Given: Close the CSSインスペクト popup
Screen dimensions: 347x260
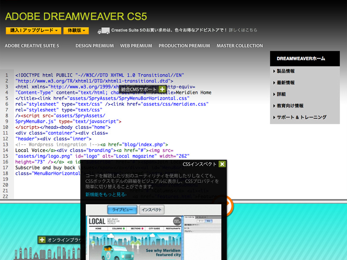Looking at the screenshot, I should point(222,164).
